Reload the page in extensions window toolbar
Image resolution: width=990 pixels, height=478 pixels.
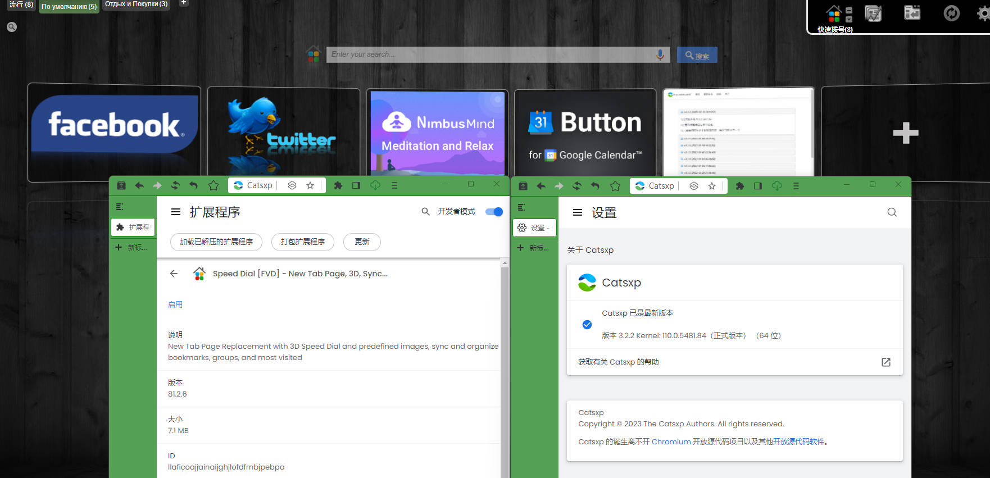[175, 185]
